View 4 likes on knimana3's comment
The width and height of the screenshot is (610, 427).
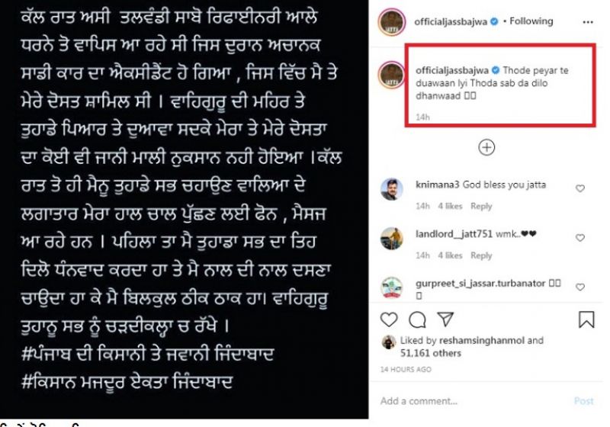point(450,206)
